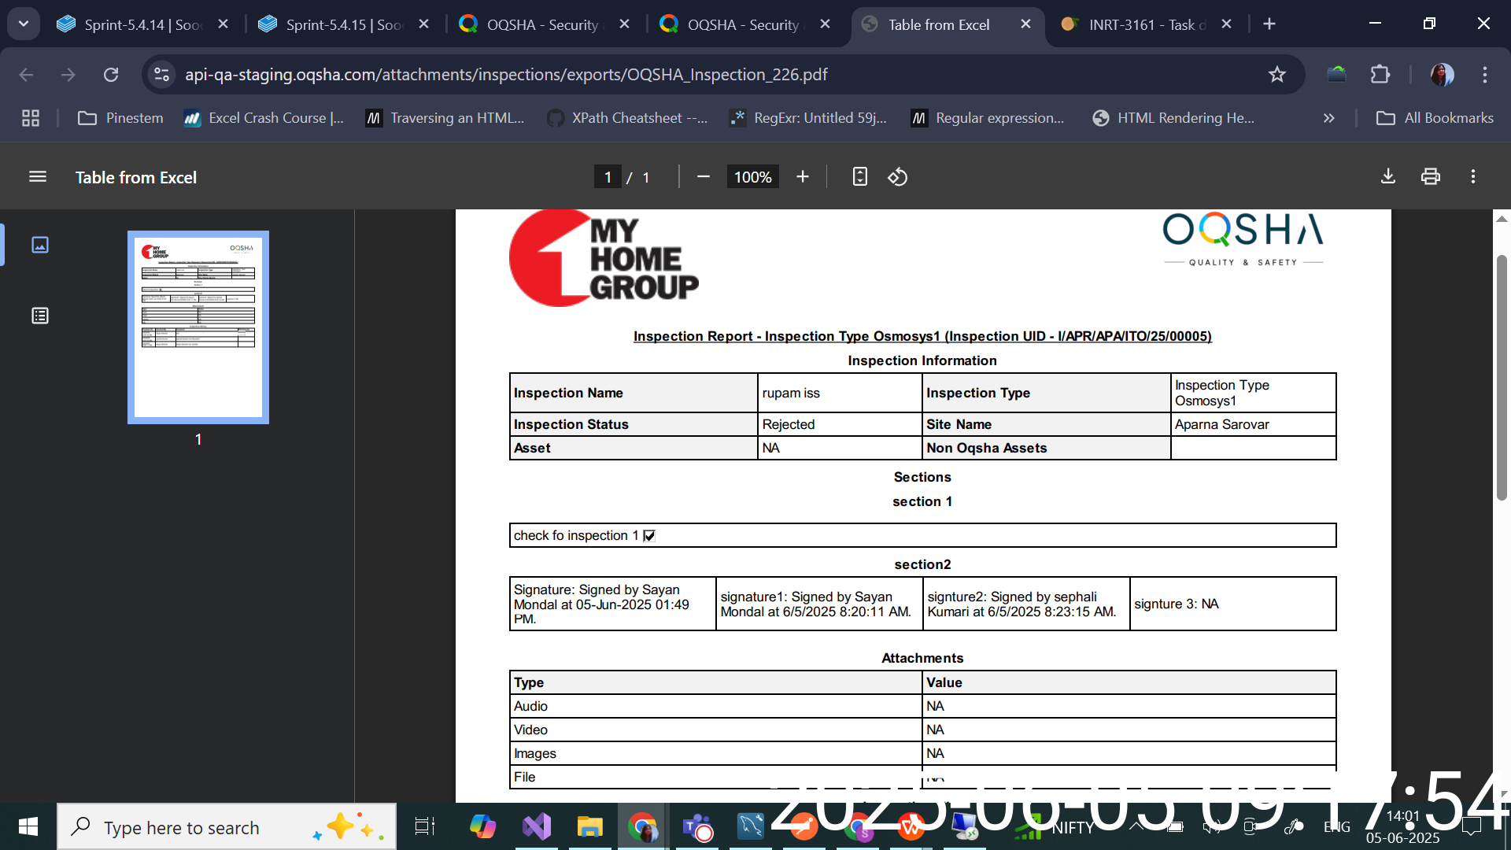Show the document outline sidebar view
1511x850 pixels.
[40, 316]
